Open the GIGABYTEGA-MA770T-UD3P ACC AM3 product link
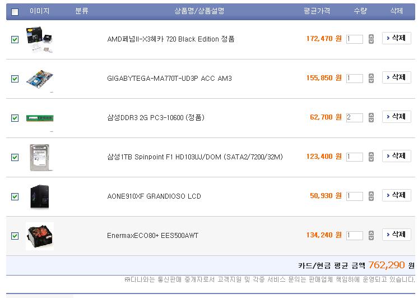The height and width of the screenshot is (298, 418). tap(169, 78)
